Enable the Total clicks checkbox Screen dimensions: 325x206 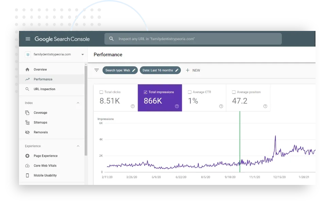point(101,92)
